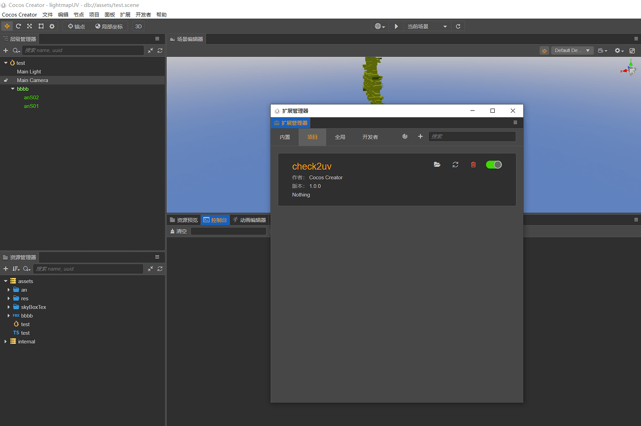Screen dimensions: 641x426
Task: Open the 扩展管理器 panel hamburger menu
Action: pos(515,123)
